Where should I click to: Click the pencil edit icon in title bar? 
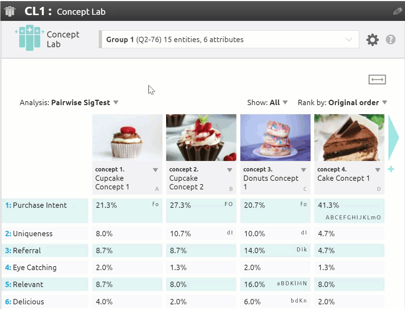click(397, 11)
